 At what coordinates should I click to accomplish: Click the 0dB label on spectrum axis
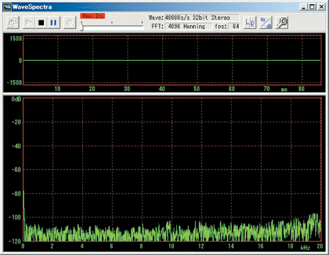[x=16, y=99]
